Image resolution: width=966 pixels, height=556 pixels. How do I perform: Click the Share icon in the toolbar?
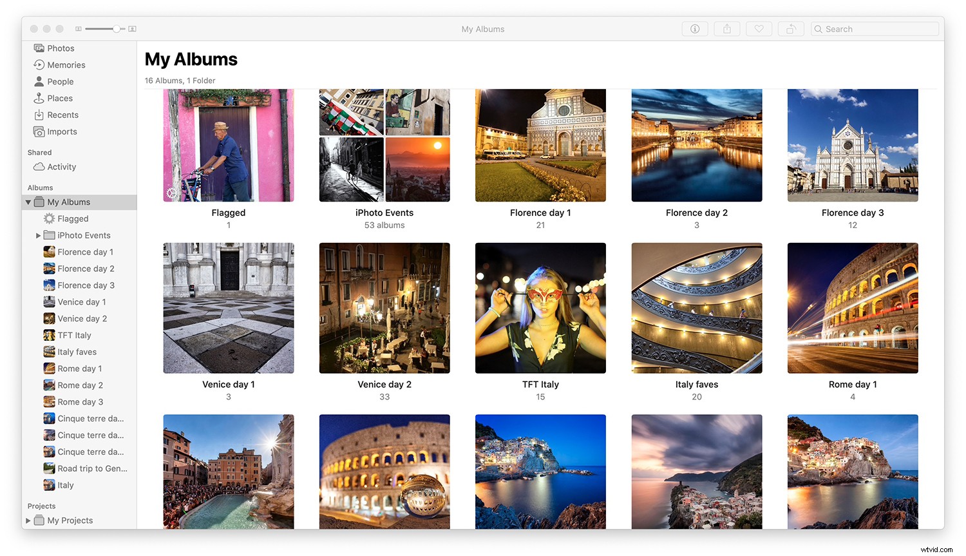point(726,28)
